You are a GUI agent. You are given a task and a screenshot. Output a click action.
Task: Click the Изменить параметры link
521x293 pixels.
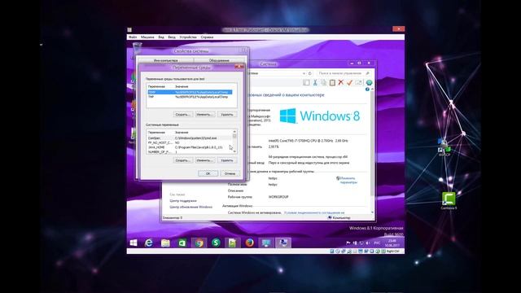coord(348,180)
